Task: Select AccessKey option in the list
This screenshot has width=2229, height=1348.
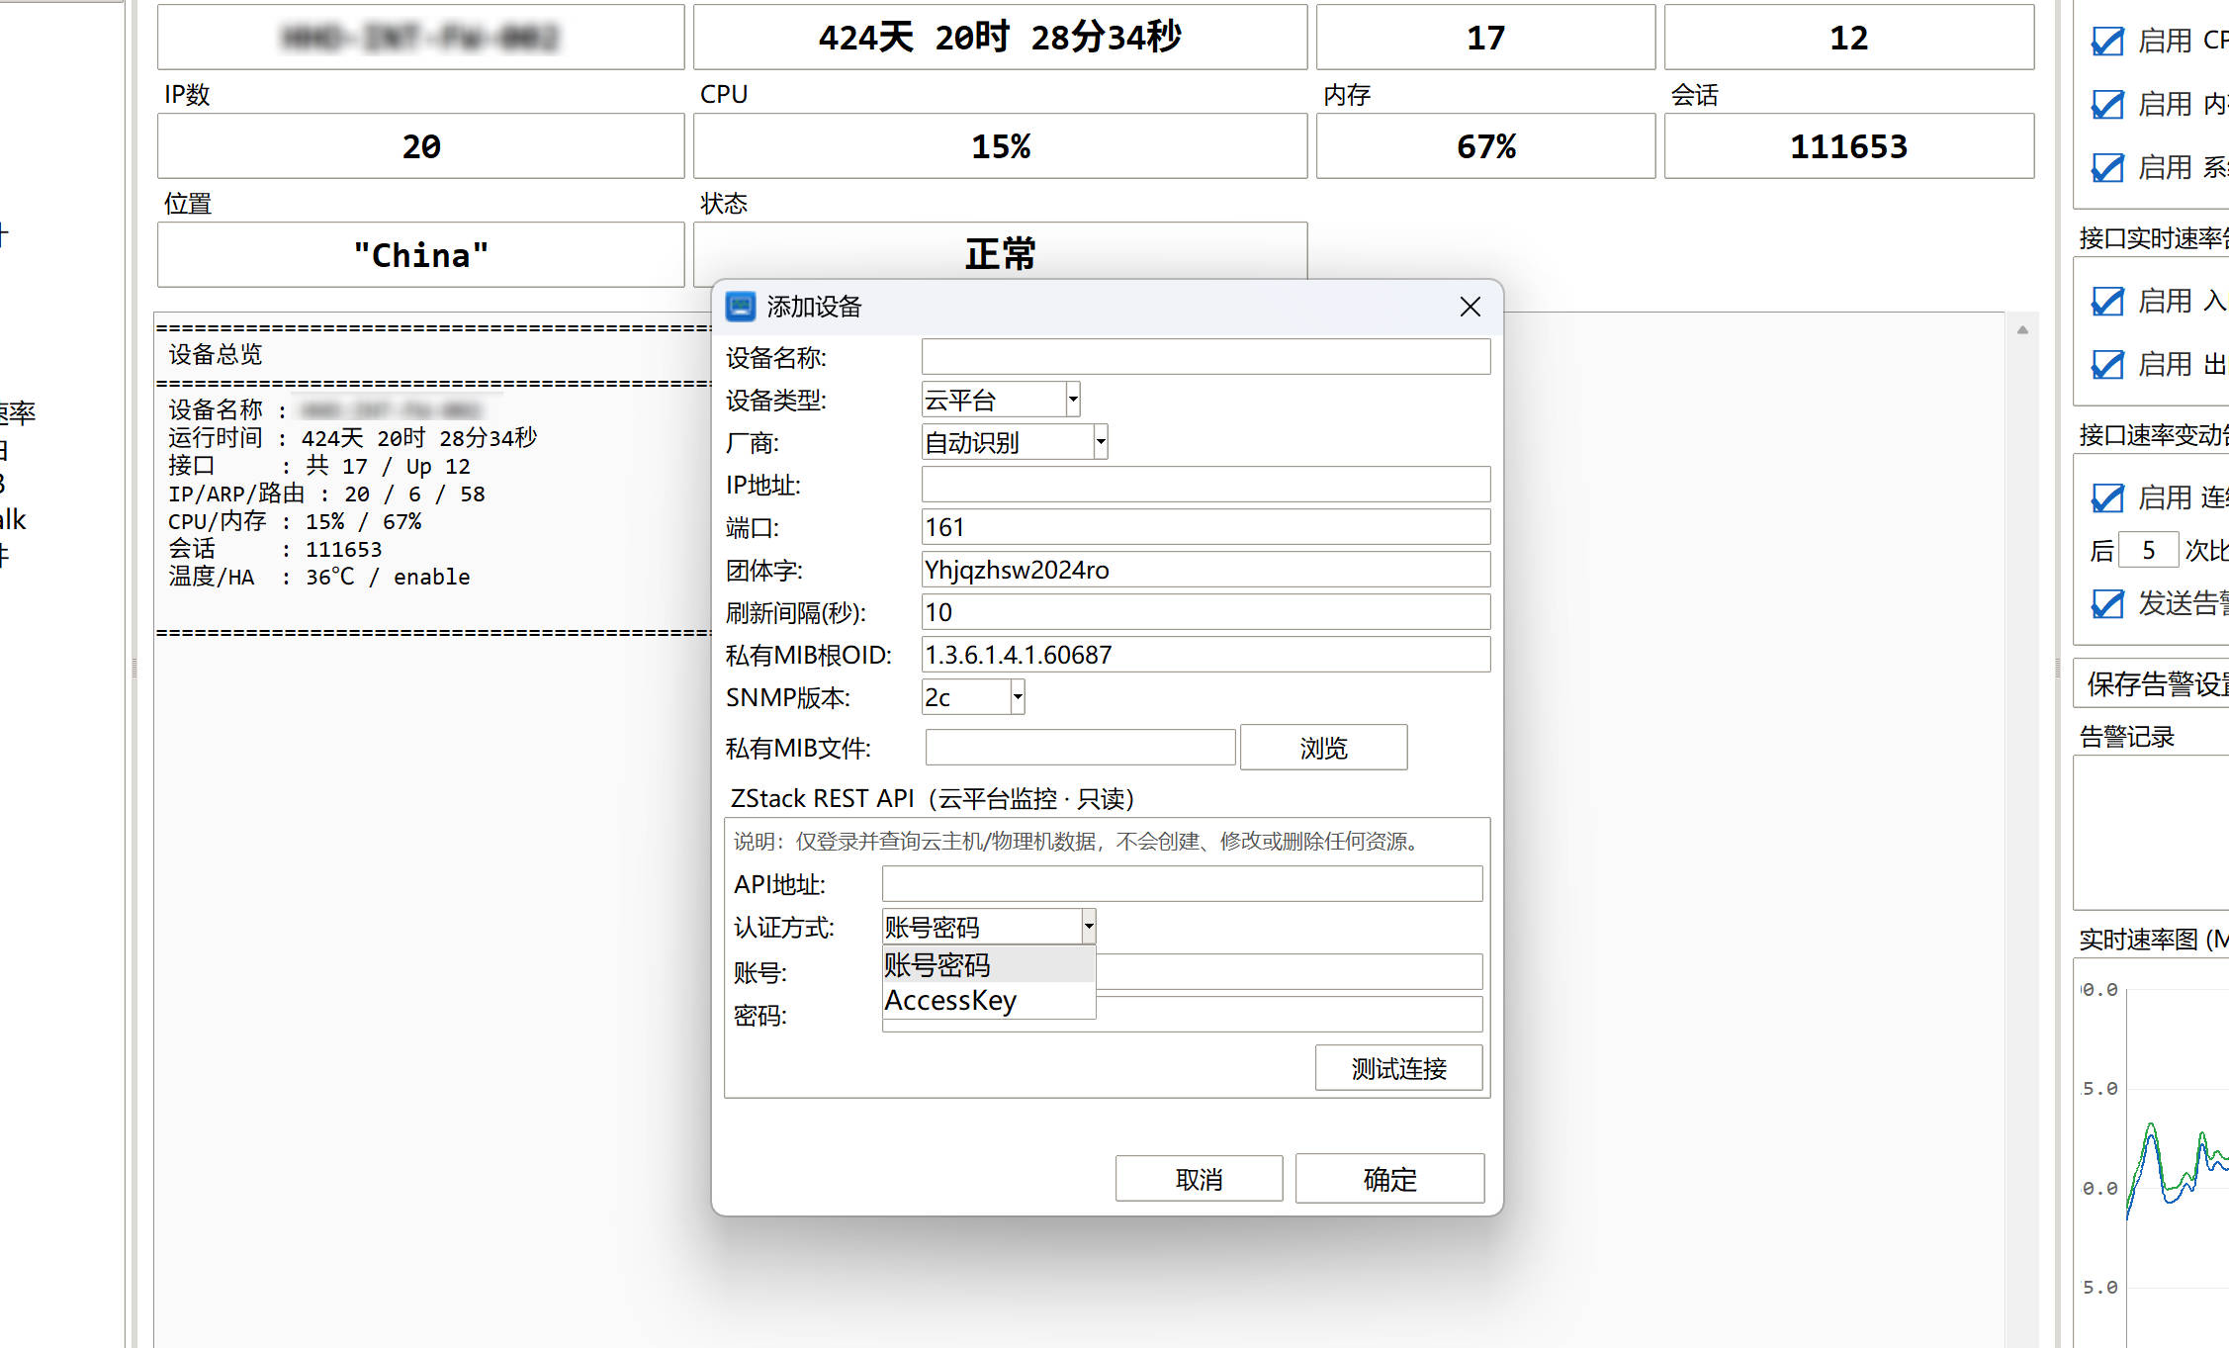Action: tap(989, 1000)
